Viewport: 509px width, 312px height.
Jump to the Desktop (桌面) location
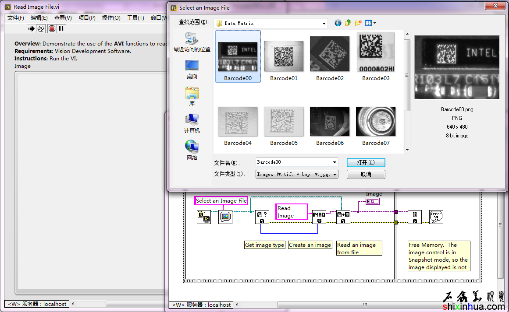pos(192,70)
